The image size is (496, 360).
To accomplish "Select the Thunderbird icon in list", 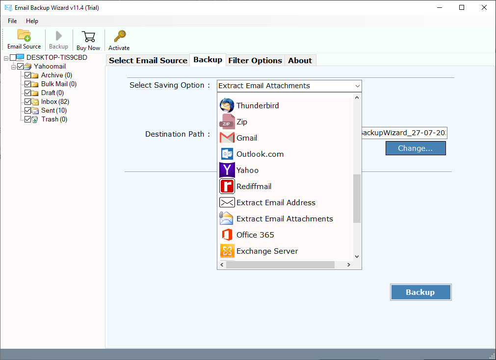I will pos(227,105).
